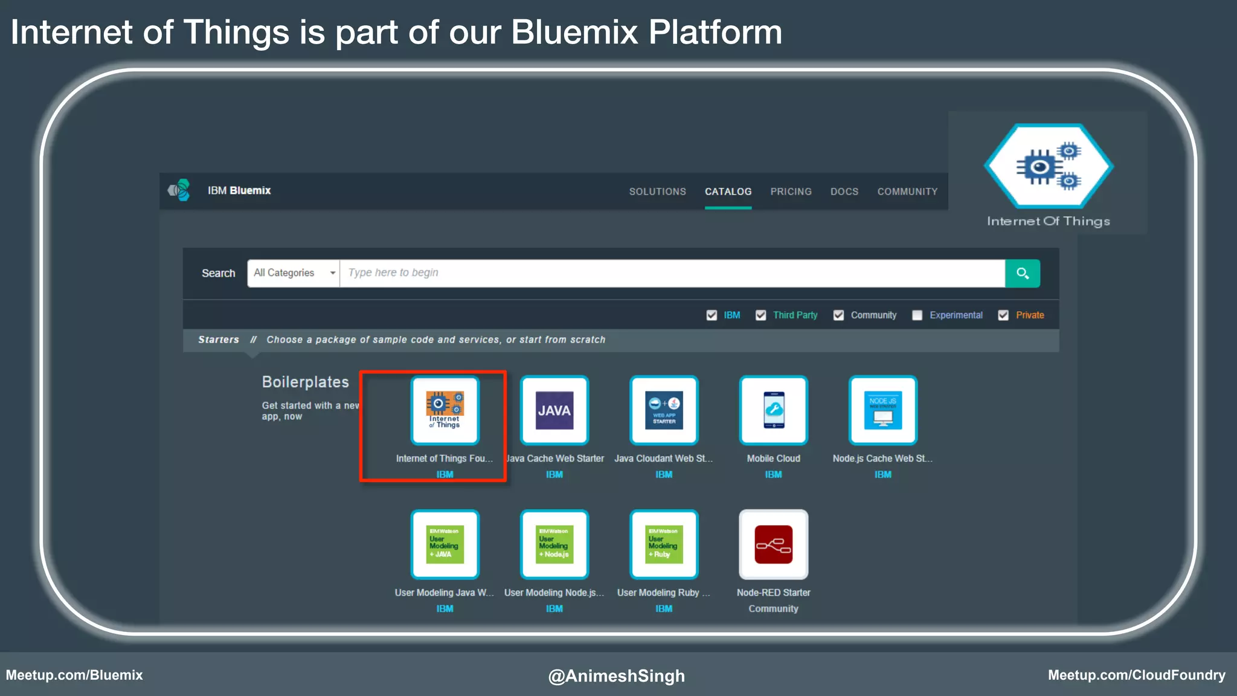Open the Internet of Things Foundation boilerplate icon
The width and height of the screenshot is (1237, 696).
pyautogui.click(x=445, y=410)
